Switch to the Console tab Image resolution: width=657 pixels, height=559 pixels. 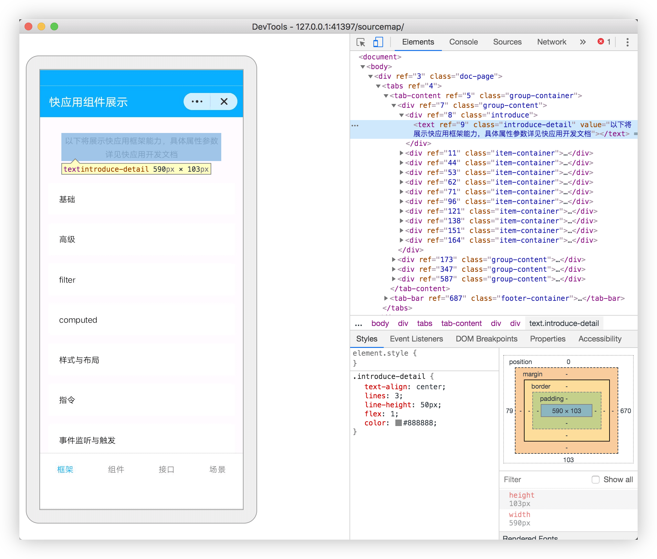click(x=463, y=42)
